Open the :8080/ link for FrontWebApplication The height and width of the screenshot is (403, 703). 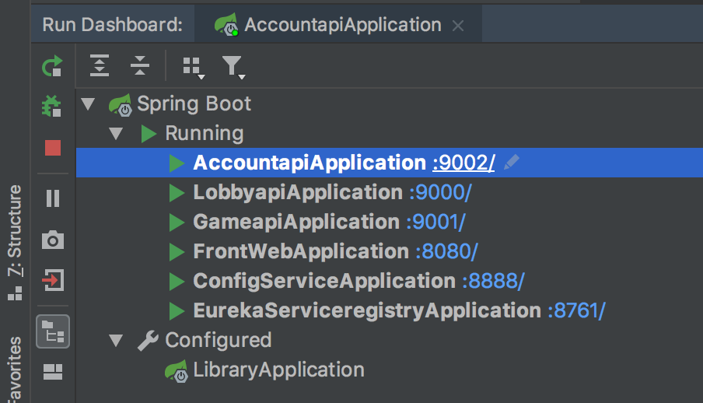[x=446, y=251]
